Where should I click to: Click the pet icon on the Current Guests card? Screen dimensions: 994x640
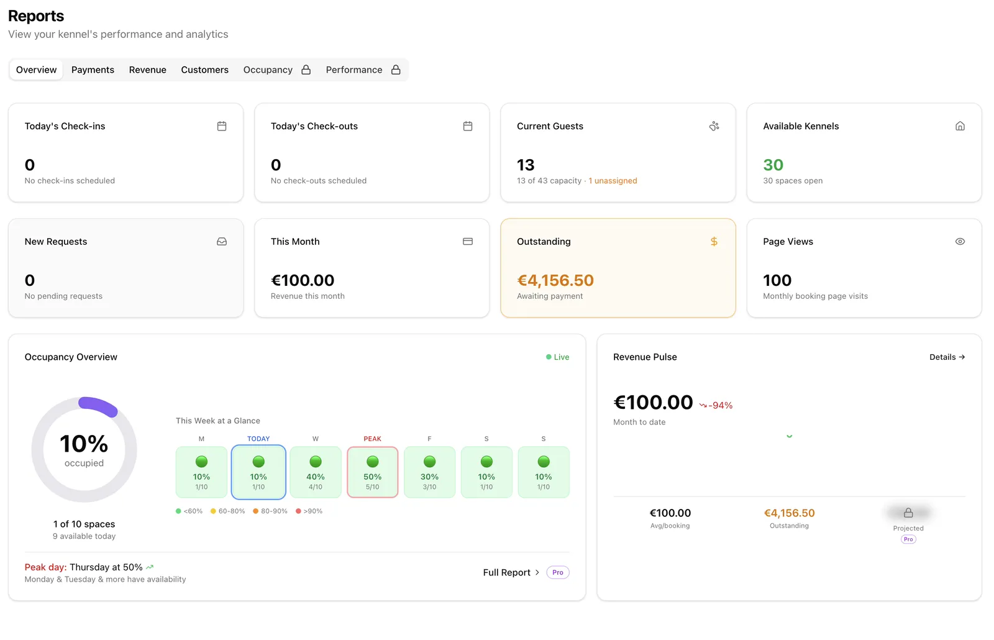pos(714,126)
